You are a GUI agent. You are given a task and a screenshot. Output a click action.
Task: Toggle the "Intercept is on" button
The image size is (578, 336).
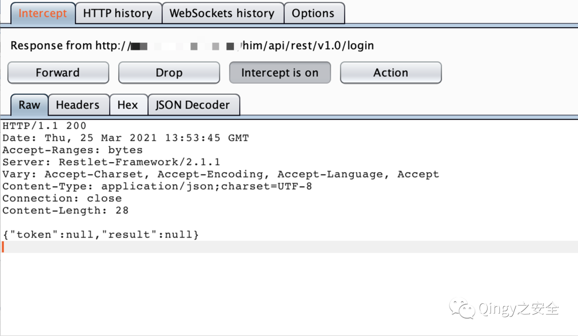[279, 73]
